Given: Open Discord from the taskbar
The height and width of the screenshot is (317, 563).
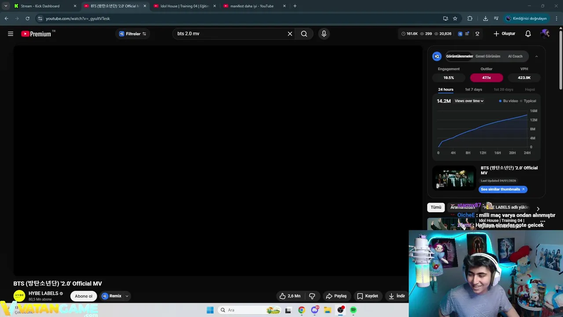Looking at the screenshot, I should click(x=314, y=310).
